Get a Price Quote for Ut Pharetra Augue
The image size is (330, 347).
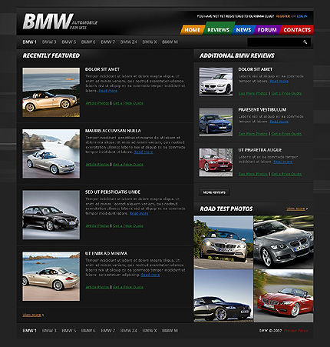(286, 174)
